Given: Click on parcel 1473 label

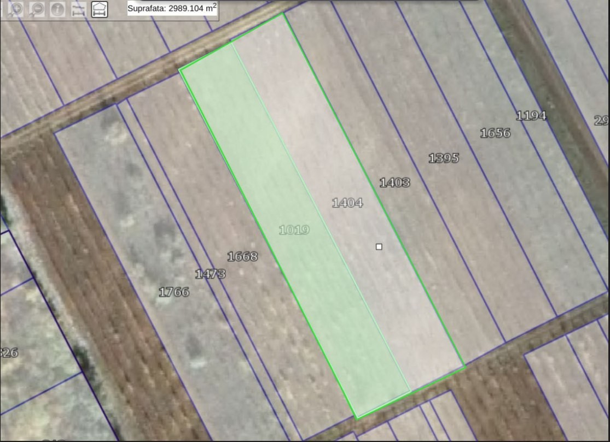Looking at the screenshot, I should 211,274.
